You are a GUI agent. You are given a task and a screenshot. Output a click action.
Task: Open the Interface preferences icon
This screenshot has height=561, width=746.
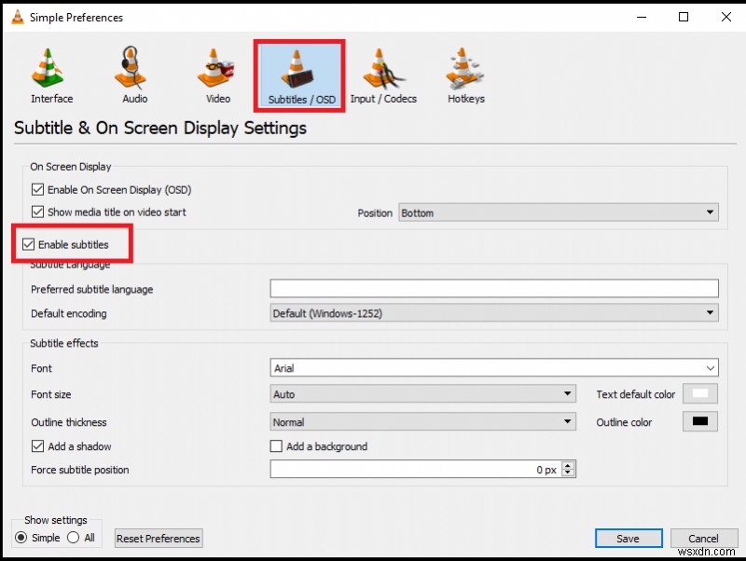tap(51, 76)
